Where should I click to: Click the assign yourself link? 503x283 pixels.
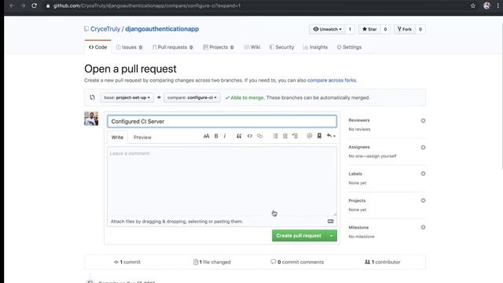382,156
